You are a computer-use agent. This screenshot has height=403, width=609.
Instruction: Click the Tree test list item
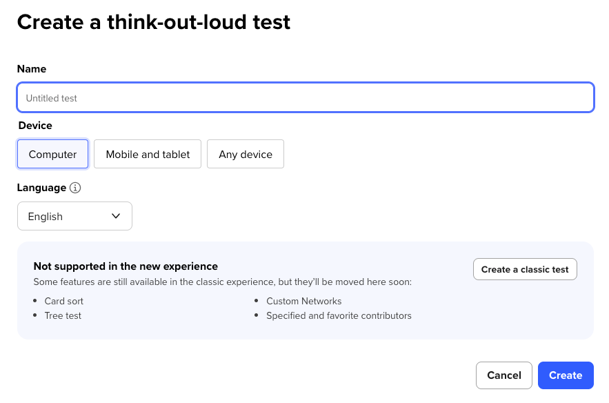pos(63,315)
